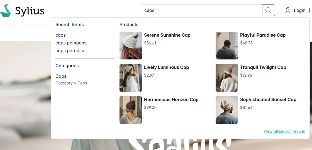Click the Serene Sunshine Cap thumbnail

click(131, 46)
